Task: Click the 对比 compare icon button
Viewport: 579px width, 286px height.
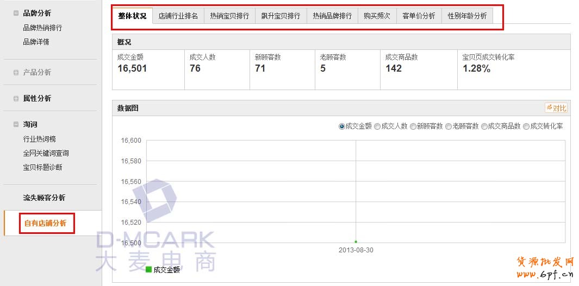Action: (556, 108)
